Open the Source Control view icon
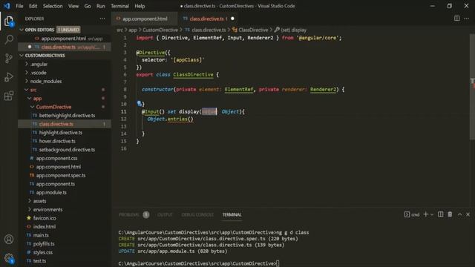The image size is (475, 267). point(9,58)
